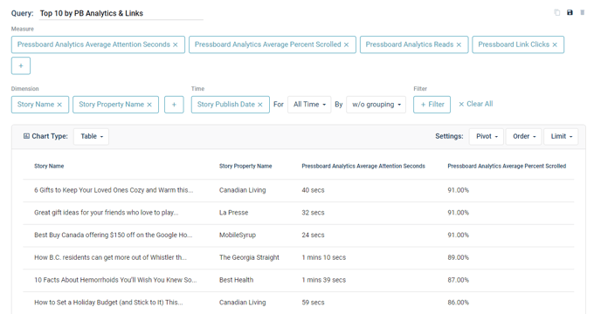This screenshot has height=314, width=601.
Task: Click the Average Percent Scrolled measure chip label
Action: (267, 44)
